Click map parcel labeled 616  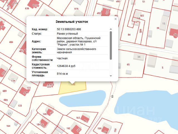[x=76, y=9]
